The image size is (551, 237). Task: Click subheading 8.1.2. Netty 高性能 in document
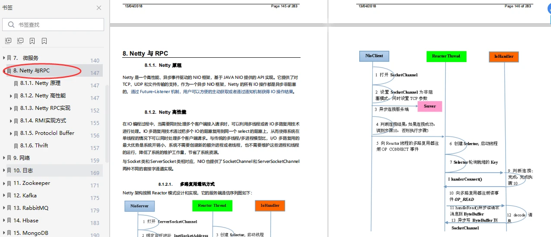click(165, 112)
